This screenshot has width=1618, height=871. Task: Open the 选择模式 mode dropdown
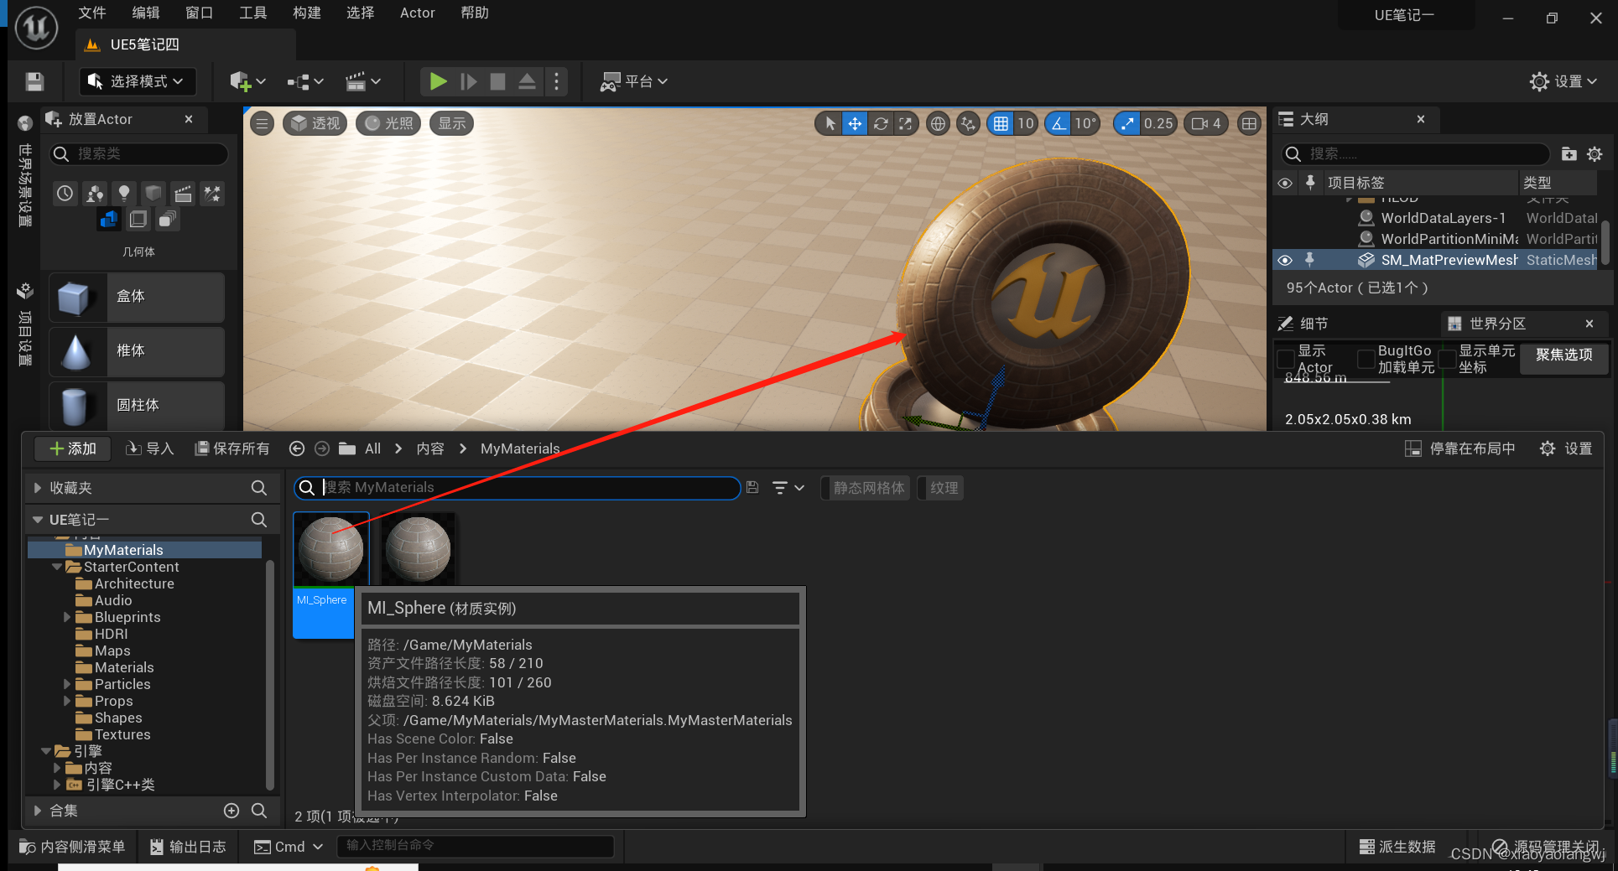138,81
